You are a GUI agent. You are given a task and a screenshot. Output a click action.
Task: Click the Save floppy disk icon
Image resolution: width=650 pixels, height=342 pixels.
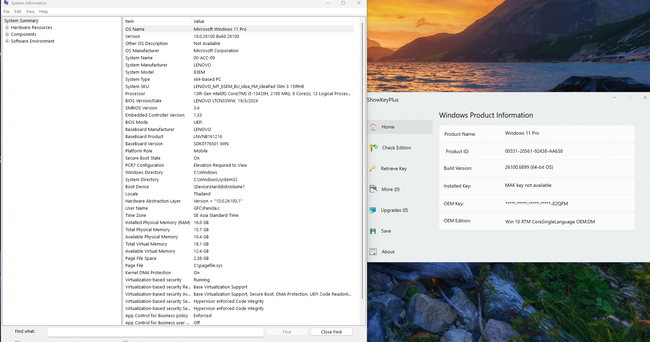pos(373,231)
